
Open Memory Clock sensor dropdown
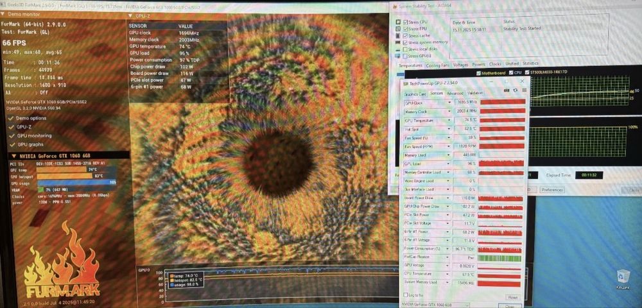tap(449, 111)
